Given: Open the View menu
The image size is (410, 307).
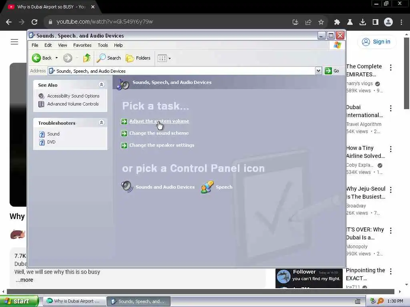Looking at the screenshot, I should [62, 45].
